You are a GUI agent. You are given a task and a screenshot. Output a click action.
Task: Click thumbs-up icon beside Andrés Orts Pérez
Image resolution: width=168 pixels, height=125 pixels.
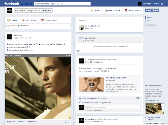(x=80, y=103)
